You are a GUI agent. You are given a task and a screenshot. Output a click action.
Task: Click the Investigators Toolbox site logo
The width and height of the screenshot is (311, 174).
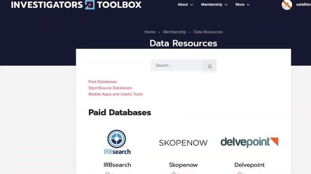[76, 4]
